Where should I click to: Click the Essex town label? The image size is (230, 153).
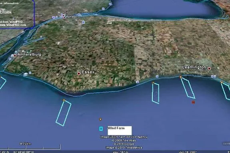point(88,72)
